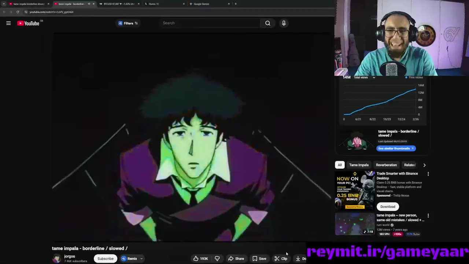Open a new browser tab
469x264 pixels.
236,4
